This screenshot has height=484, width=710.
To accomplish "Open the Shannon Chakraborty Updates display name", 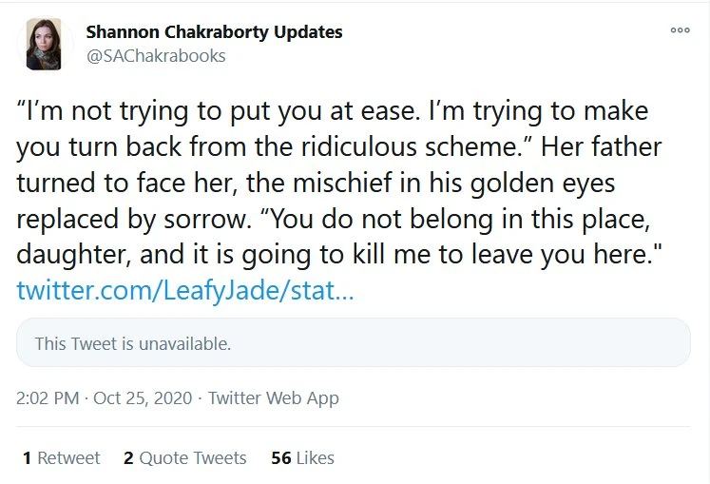I will point(214,31).
